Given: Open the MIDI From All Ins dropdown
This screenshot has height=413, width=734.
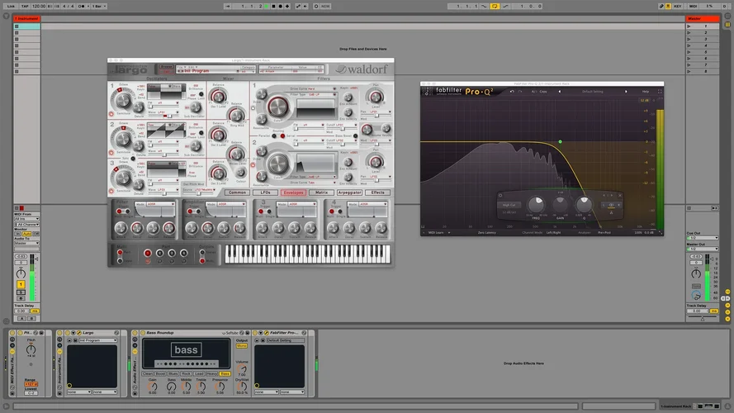Looking at the screenshot, I should (x=26, y=219).
